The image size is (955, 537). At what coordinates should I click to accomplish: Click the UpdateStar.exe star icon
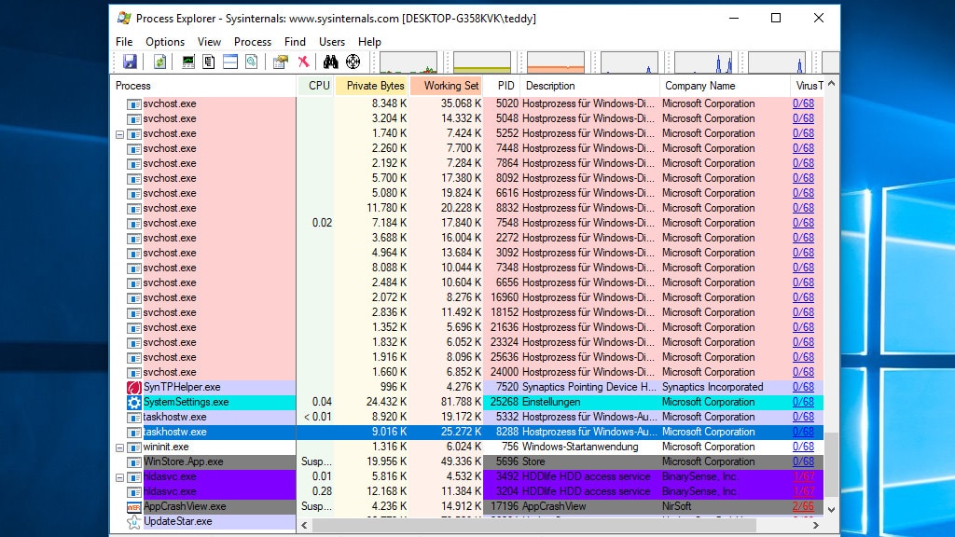[134, 522]
